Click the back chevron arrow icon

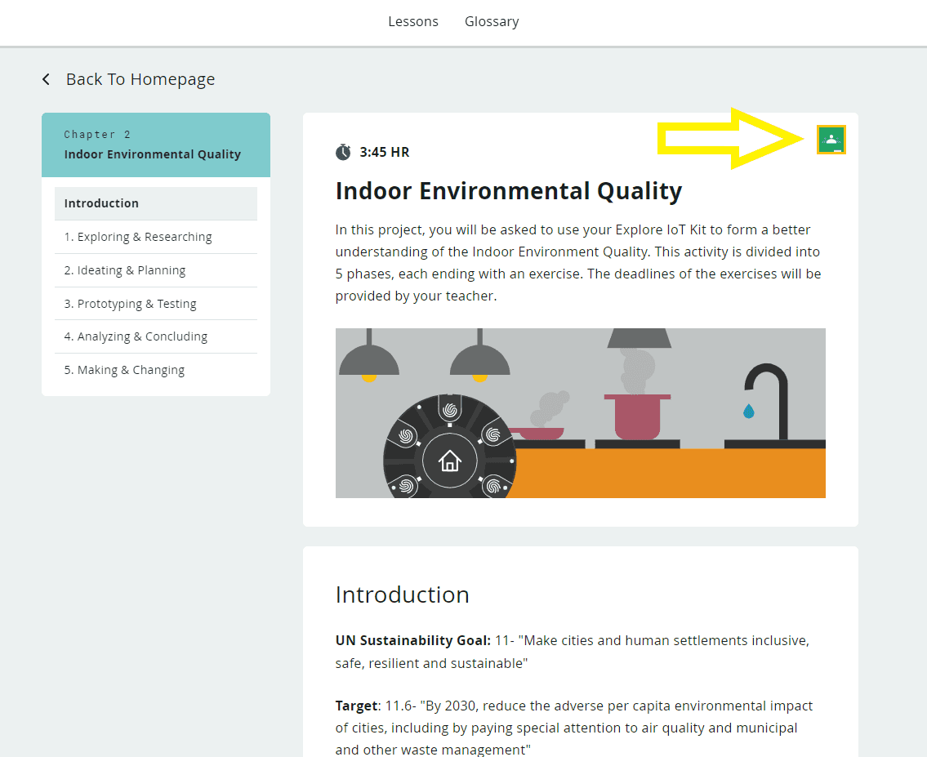(x=47, y=79)
